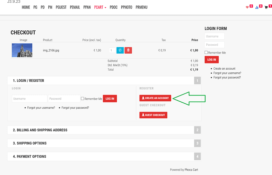
Task: Click the Guest Checkout button
Action: [x=153, y=115]
